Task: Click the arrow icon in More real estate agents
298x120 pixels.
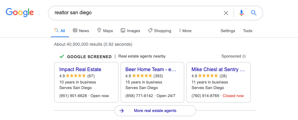Action: point(122,111)
